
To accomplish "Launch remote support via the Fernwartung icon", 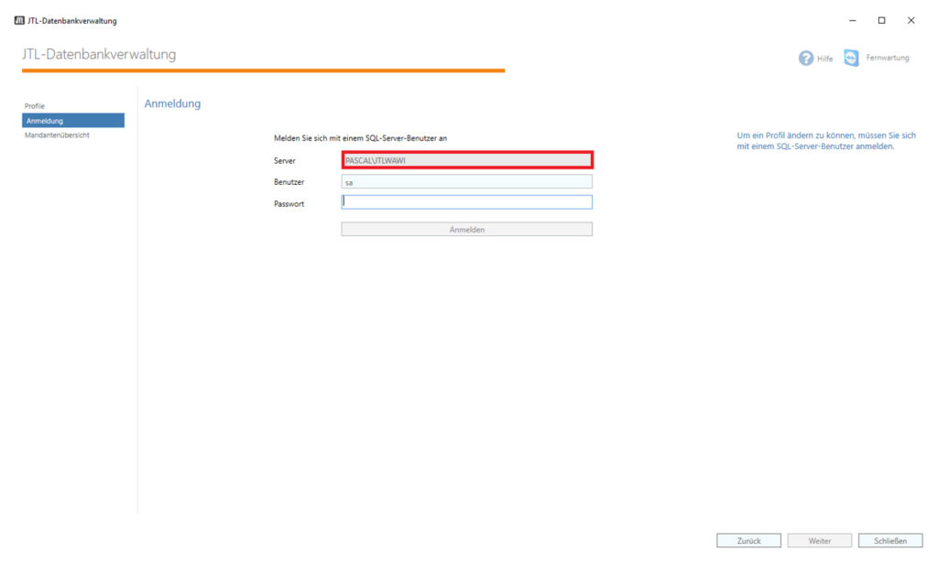I will [x=851, y=59].
